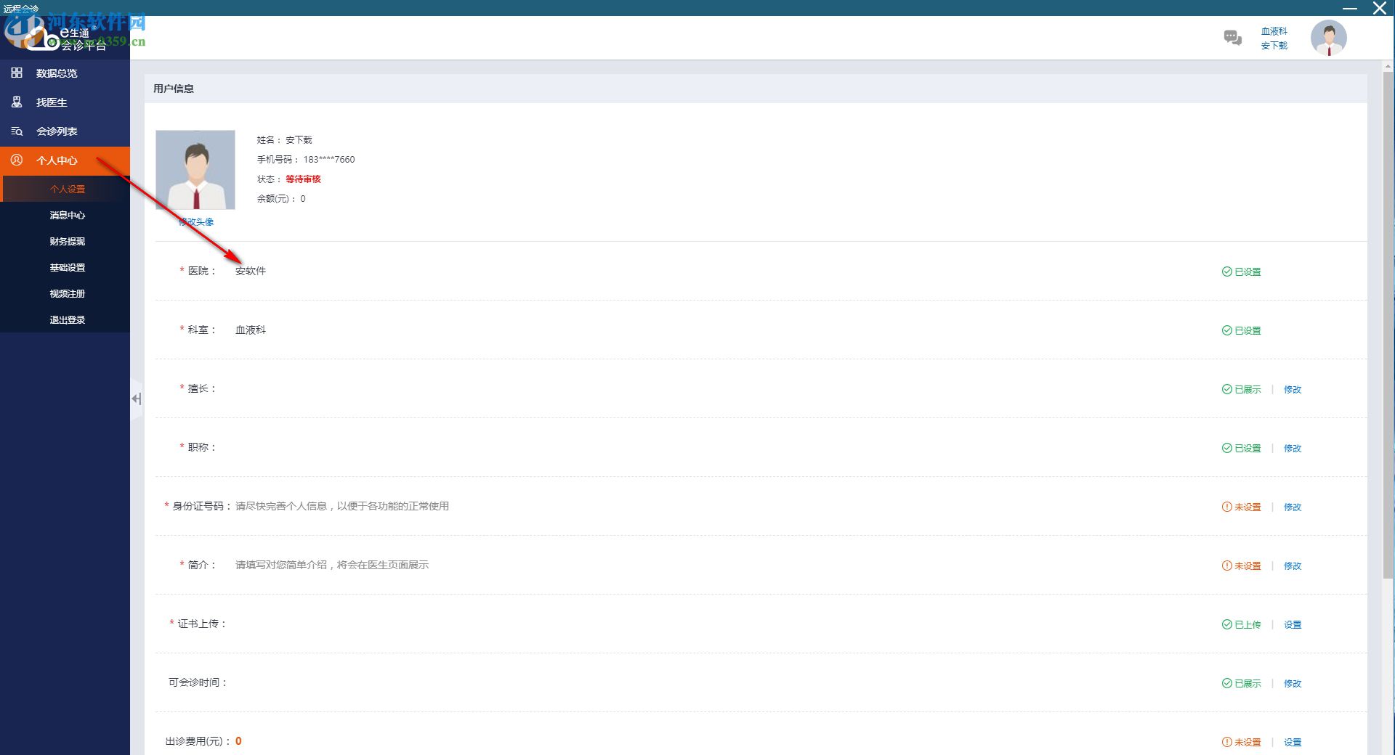Image resolution: width=1395 pixels, height=755 pixels.
Task: Open 会诊列表 in the sidebar
Action: coord(65,131)
